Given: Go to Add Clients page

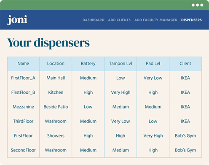Looking at the screenshot, I should (119, 20).
